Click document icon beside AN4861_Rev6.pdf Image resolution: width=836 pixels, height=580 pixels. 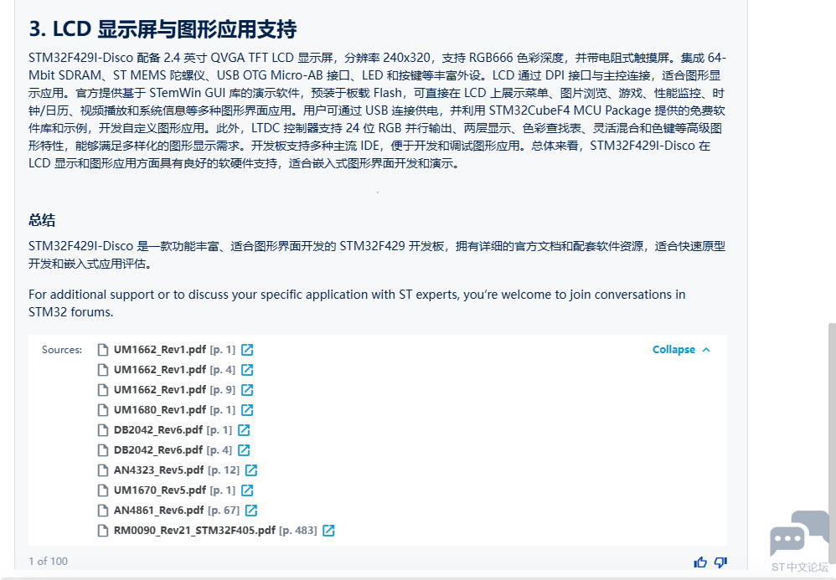click(103, 511)
